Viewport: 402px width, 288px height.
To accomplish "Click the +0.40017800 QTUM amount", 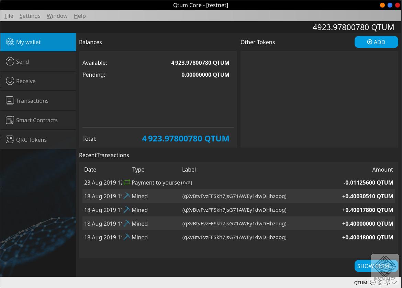I will (368, 210).
